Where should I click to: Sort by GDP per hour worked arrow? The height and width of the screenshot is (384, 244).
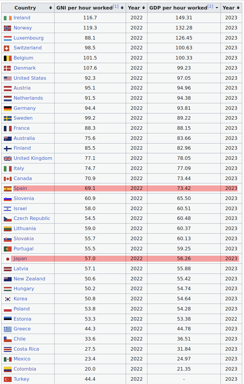click(217, 8)
